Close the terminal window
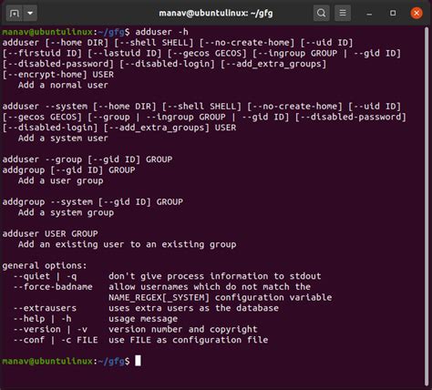This screenshot has width=432, height=390. pyautogui.click(x=417, y=13)
